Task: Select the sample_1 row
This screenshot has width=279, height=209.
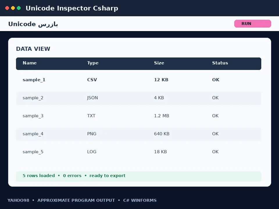Action: click(139, 80)
